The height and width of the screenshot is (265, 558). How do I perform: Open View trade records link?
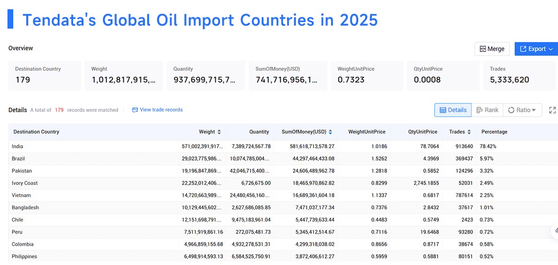pyautogui.click(x=157, y=110)
